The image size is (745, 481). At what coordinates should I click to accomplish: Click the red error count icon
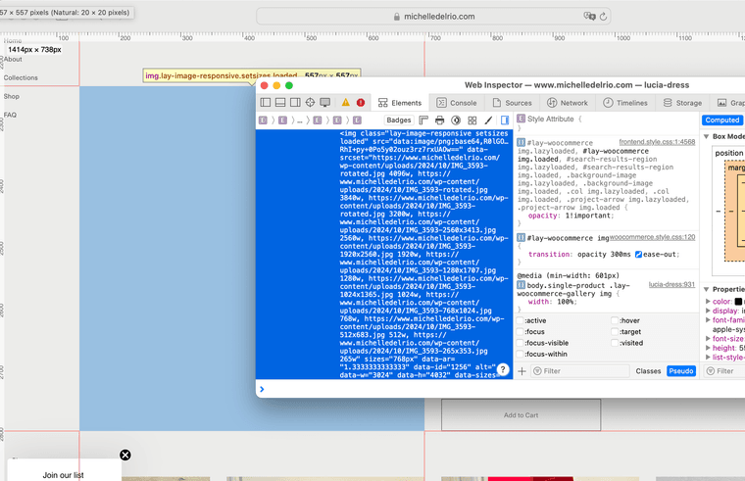(x=360, y=102)
